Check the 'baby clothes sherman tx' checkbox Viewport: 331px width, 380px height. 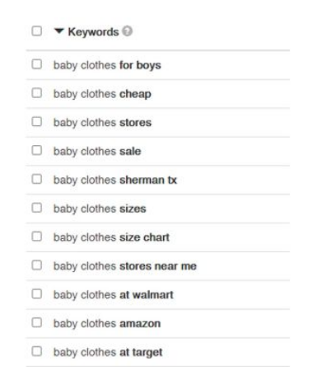pos(37,179)
